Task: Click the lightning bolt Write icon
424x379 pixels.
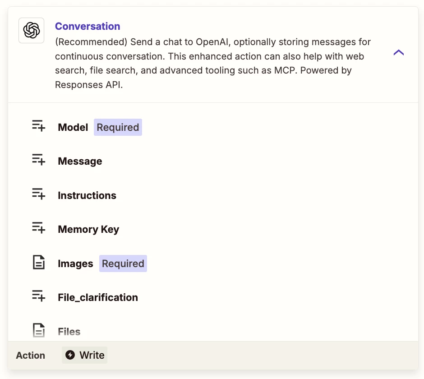Action: 70,355
